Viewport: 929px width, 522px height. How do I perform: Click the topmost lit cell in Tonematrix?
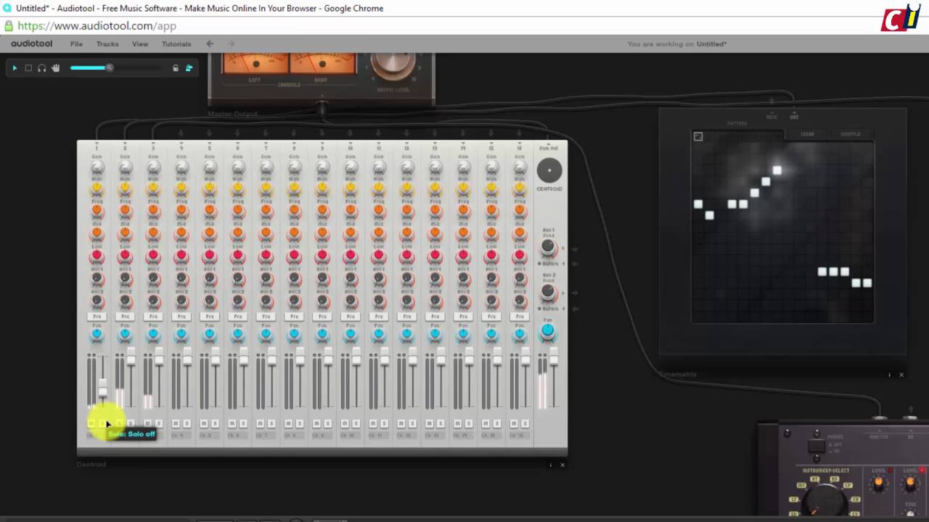777,170
